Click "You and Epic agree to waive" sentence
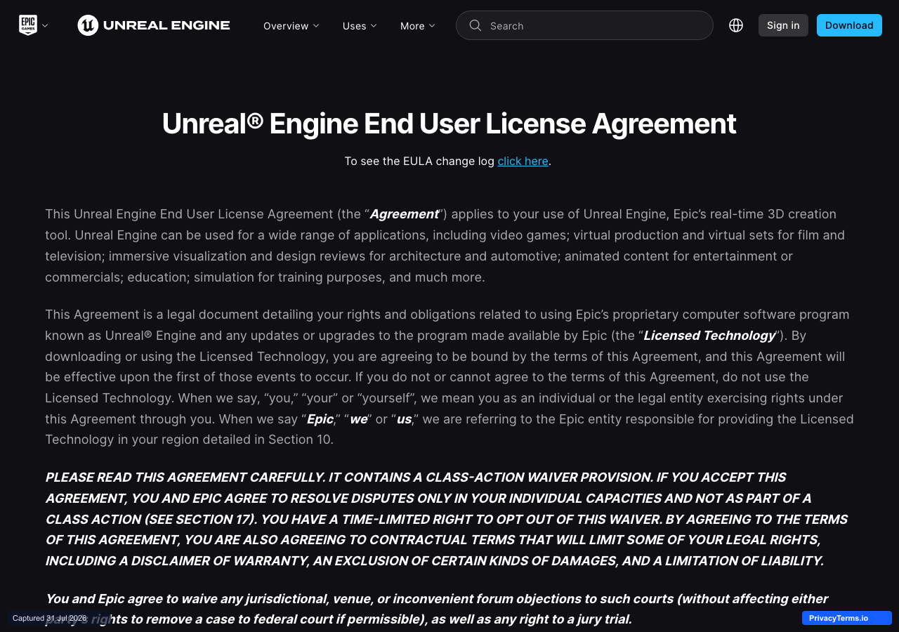 [x=437, y=609]
